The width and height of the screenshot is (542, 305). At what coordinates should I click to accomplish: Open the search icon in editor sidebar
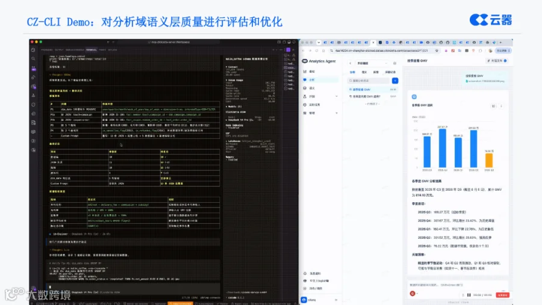point(34,59)
